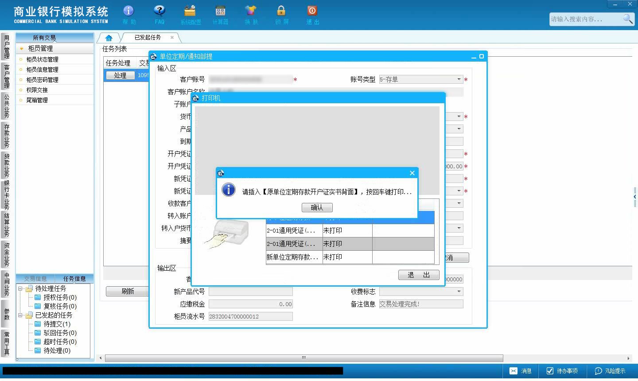Open the 转入户货币 dropdown arrow
Image resolution: width=638 pixels, height=381 pixels.
459,228
